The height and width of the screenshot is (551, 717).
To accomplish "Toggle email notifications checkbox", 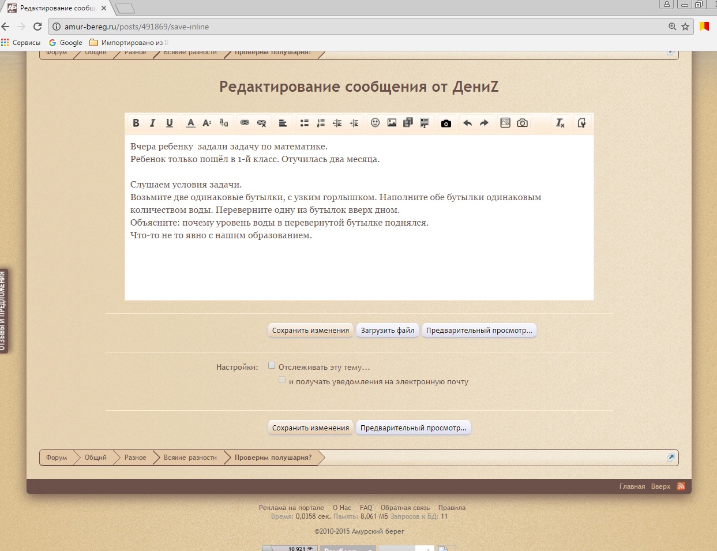I will click(282, 380).
